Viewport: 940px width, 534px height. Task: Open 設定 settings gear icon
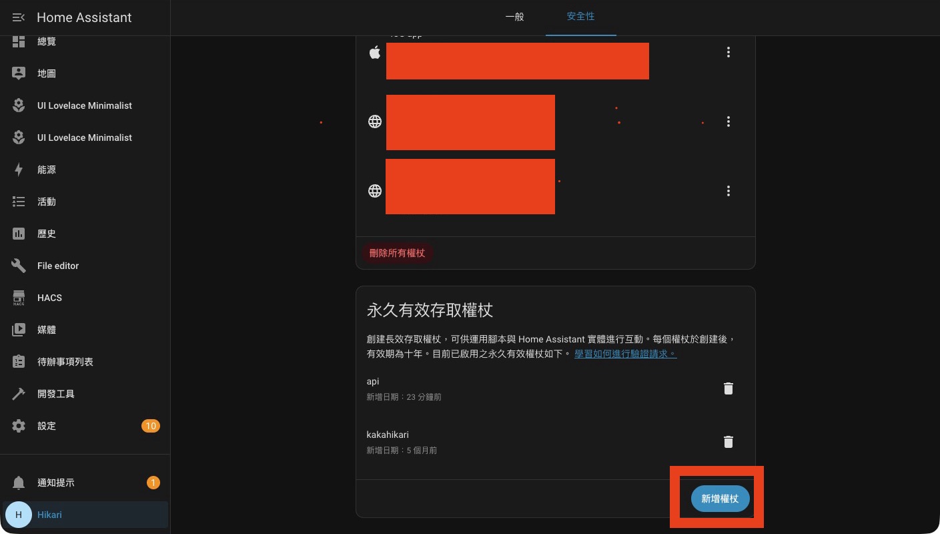tap(19, 426)
